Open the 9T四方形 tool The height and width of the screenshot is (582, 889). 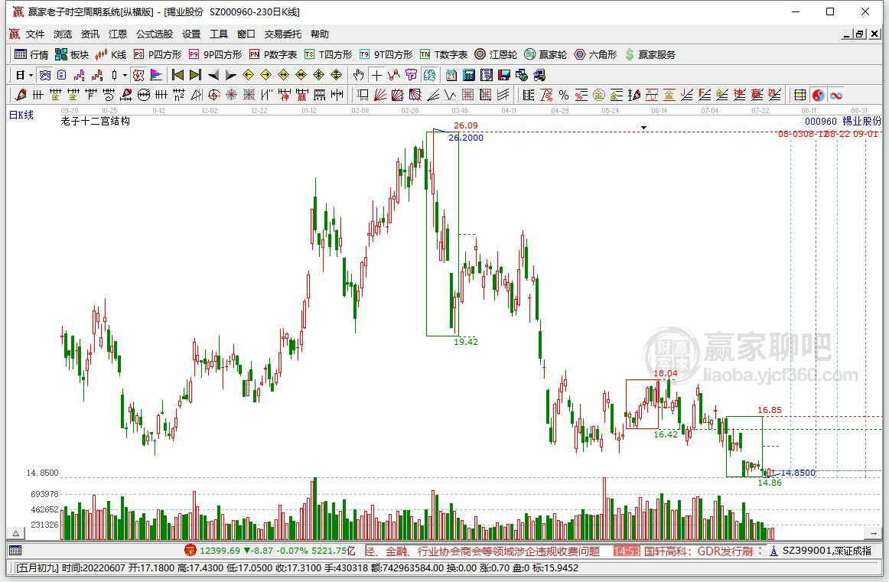386,54
